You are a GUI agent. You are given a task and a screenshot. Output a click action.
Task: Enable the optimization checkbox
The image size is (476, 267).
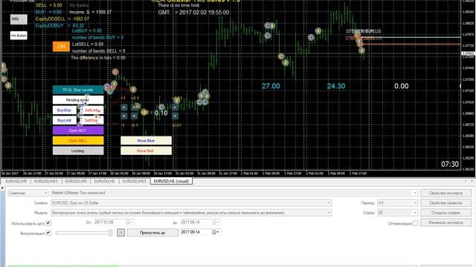click(x=415, y=223)
